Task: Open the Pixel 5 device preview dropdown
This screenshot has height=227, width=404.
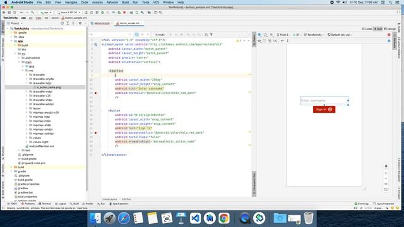Action: point(283,35)
